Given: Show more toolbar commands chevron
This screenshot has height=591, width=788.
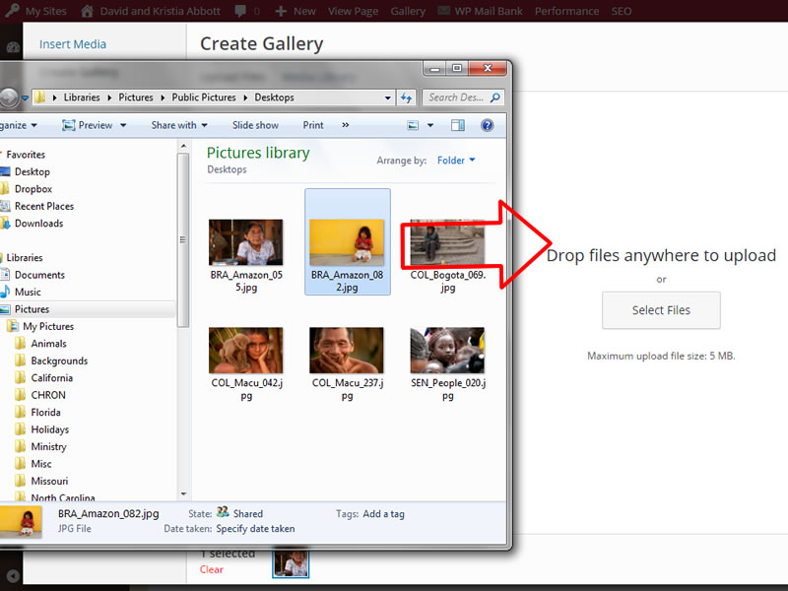Looking at the screenshot, I should (x=346, y=125).
